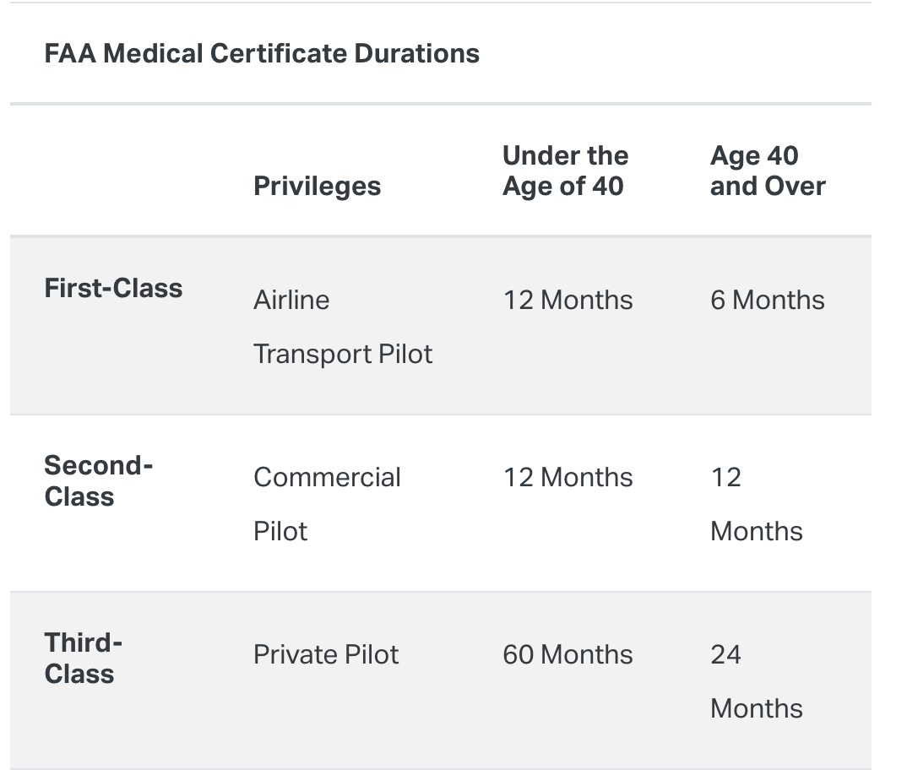Click the Transport Pilot text line

pyautogui.click(x=343, y=354)
